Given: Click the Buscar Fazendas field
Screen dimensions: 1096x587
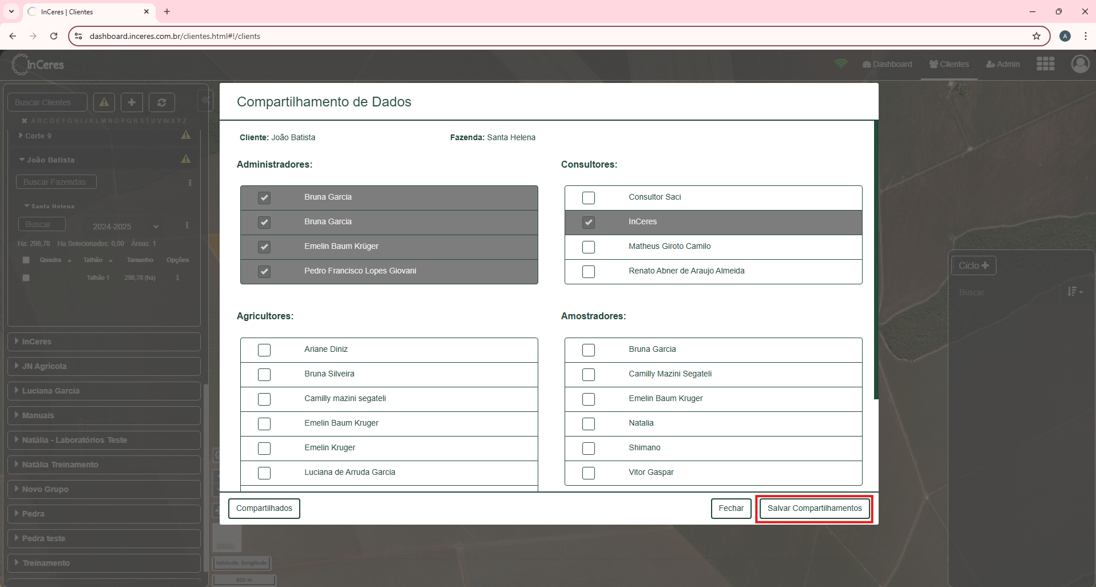Looking at the screenshot, I should 56,182.
